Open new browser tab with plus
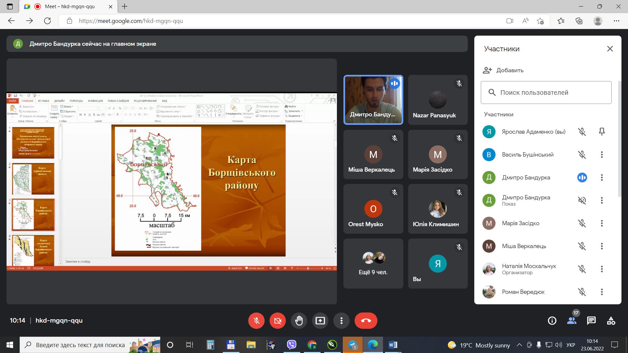The image size is (628, 353). (125, 7)
